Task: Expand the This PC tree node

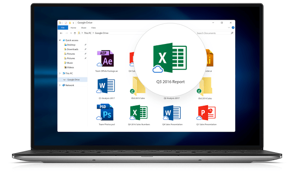Action: pyautogui.click(x=60, y=73)
